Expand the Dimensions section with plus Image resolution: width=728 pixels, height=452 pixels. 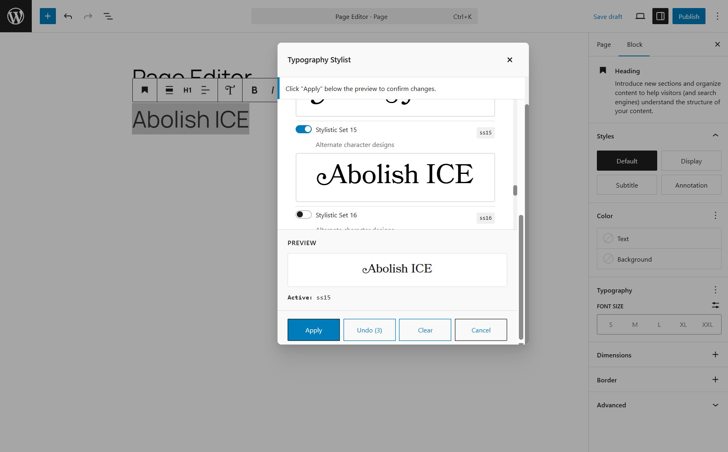click(715, 355)
